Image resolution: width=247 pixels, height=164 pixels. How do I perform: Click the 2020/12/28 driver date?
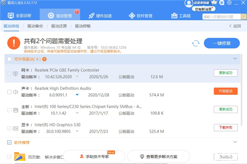[x=99, y=95]
